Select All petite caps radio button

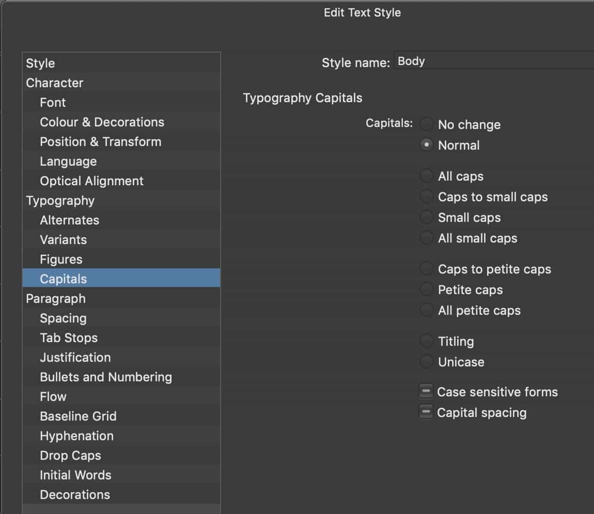pos(426,310)
